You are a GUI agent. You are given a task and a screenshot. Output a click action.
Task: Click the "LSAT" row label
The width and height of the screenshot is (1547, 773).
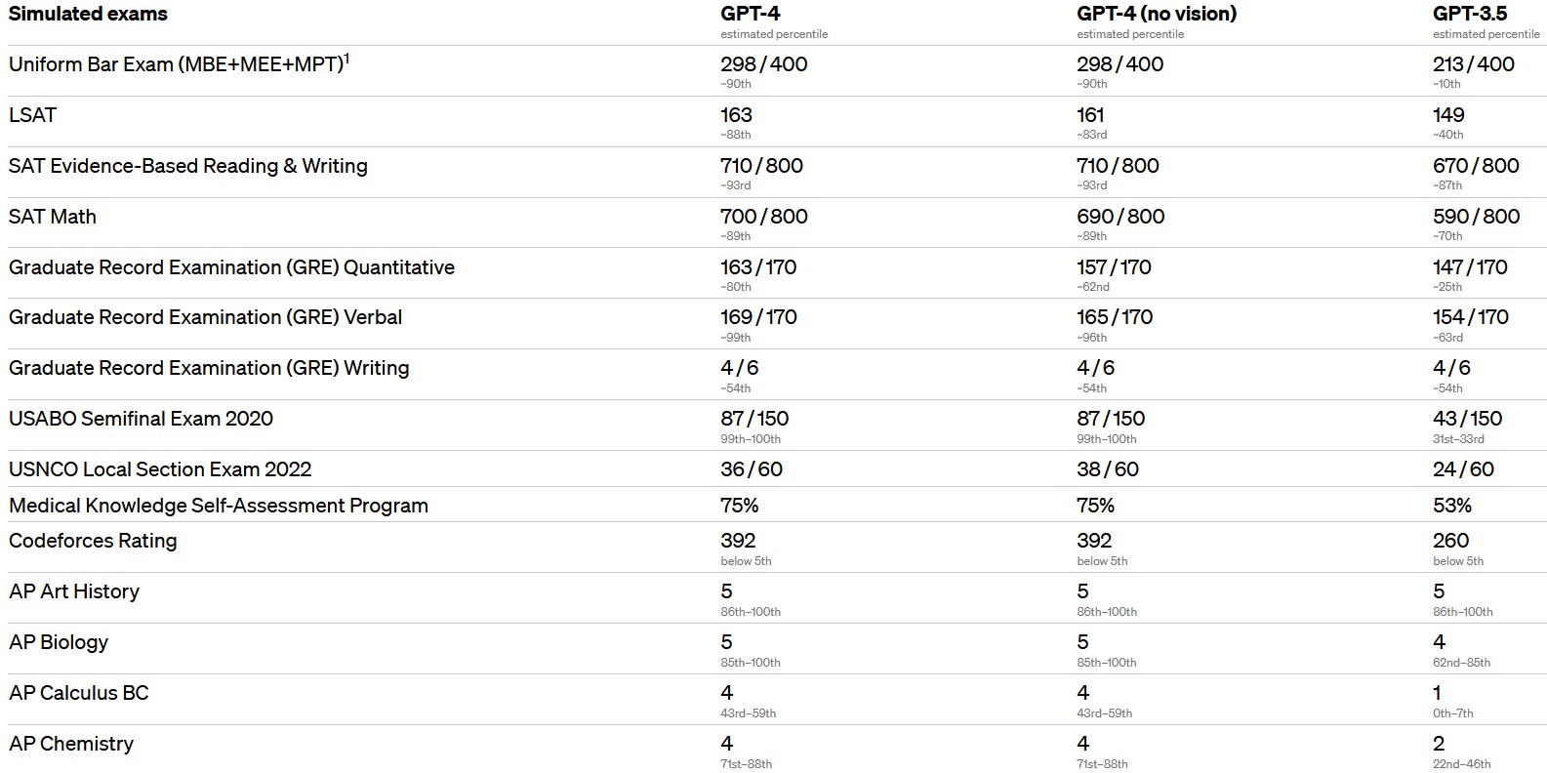(33, 115)
